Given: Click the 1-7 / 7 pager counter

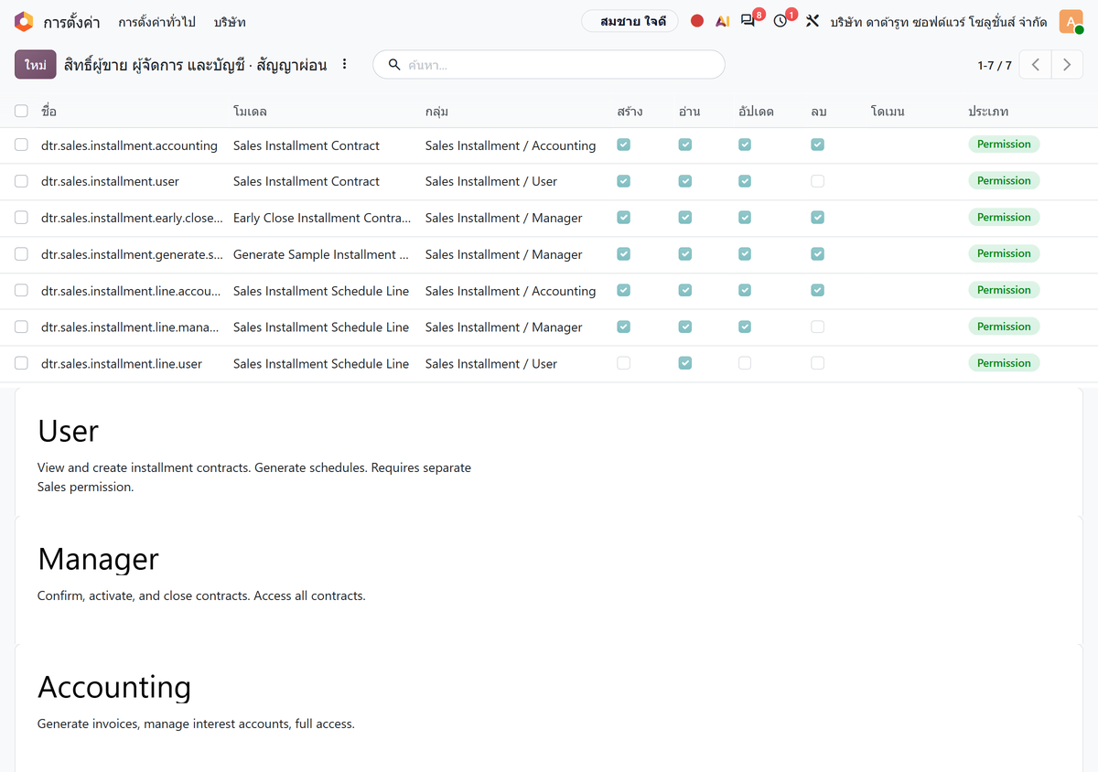Looking at the screenshot, I should coord(995,65).
